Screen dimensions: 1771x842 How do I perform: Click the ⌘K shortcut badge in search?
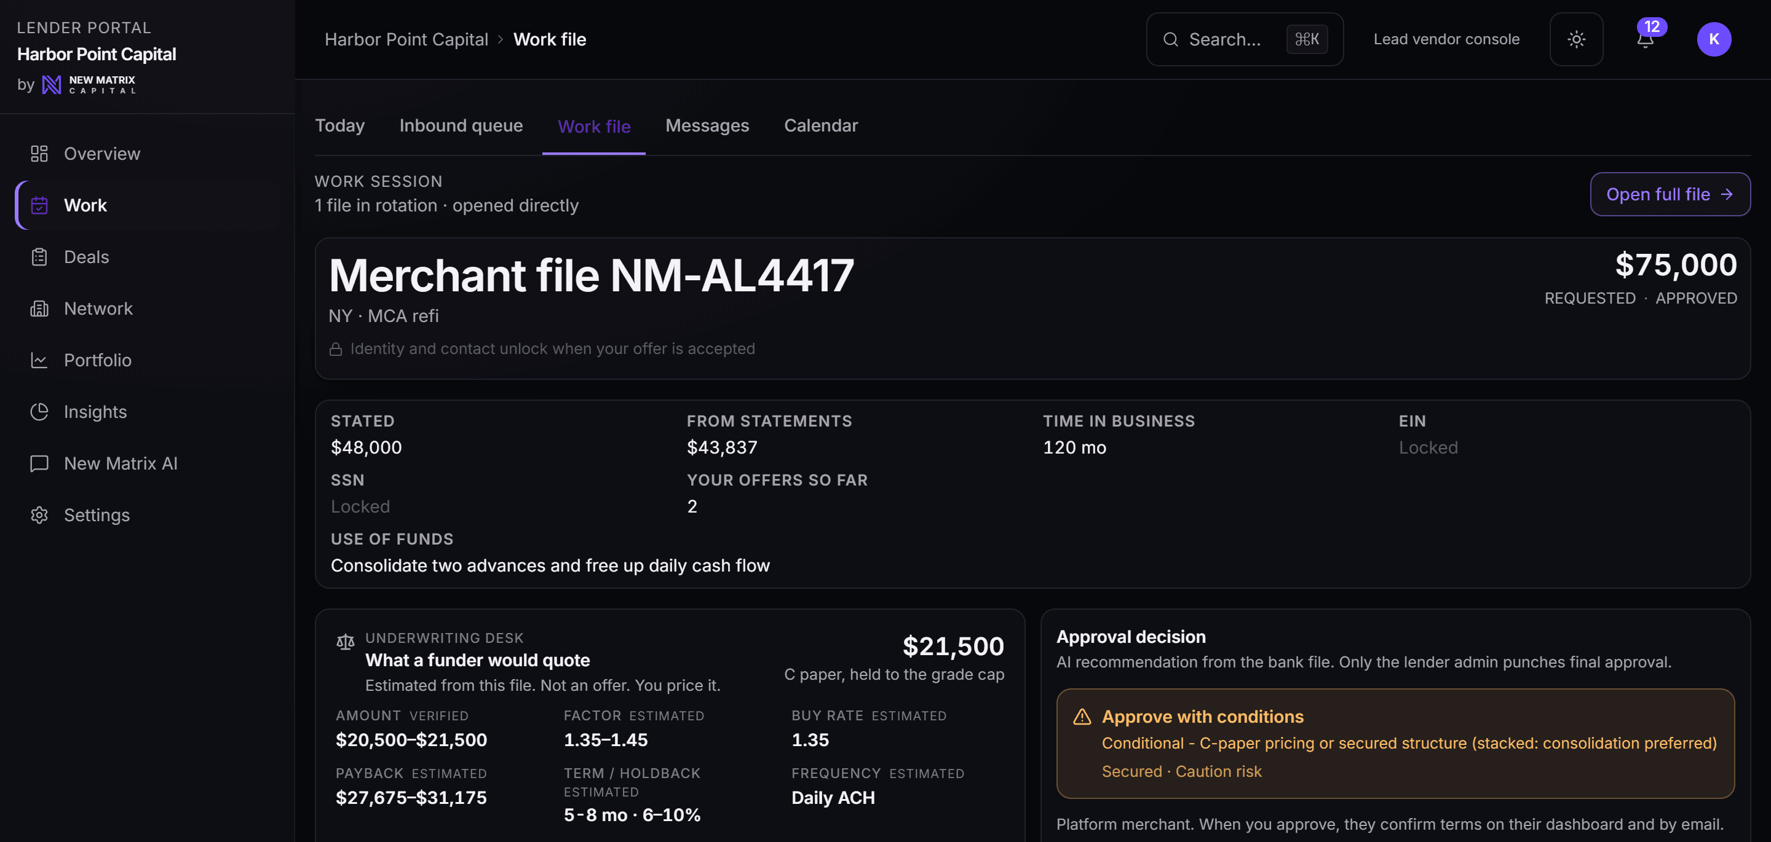(1306, 39)
